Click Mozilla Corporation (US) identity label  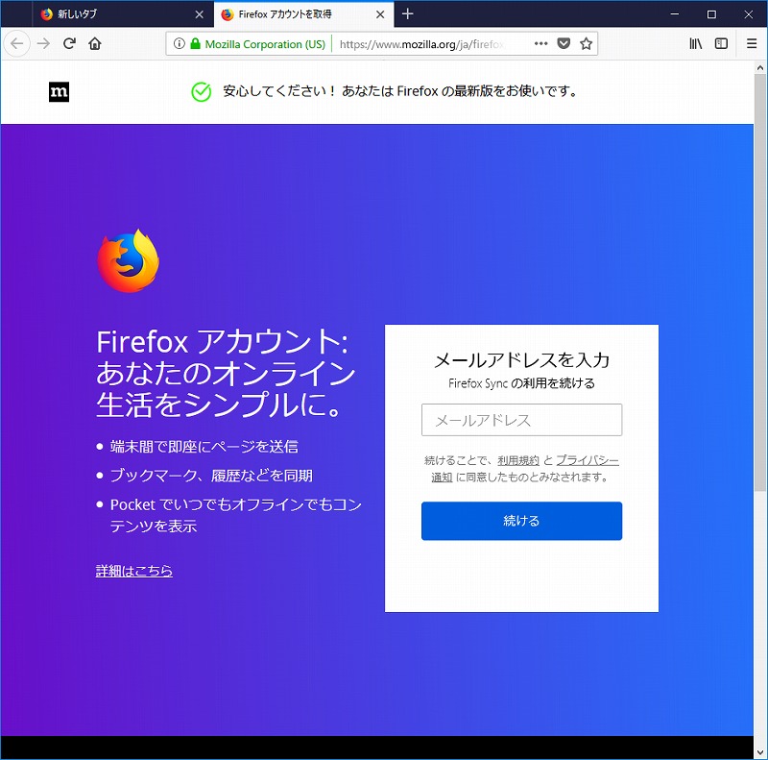point(265,44)
